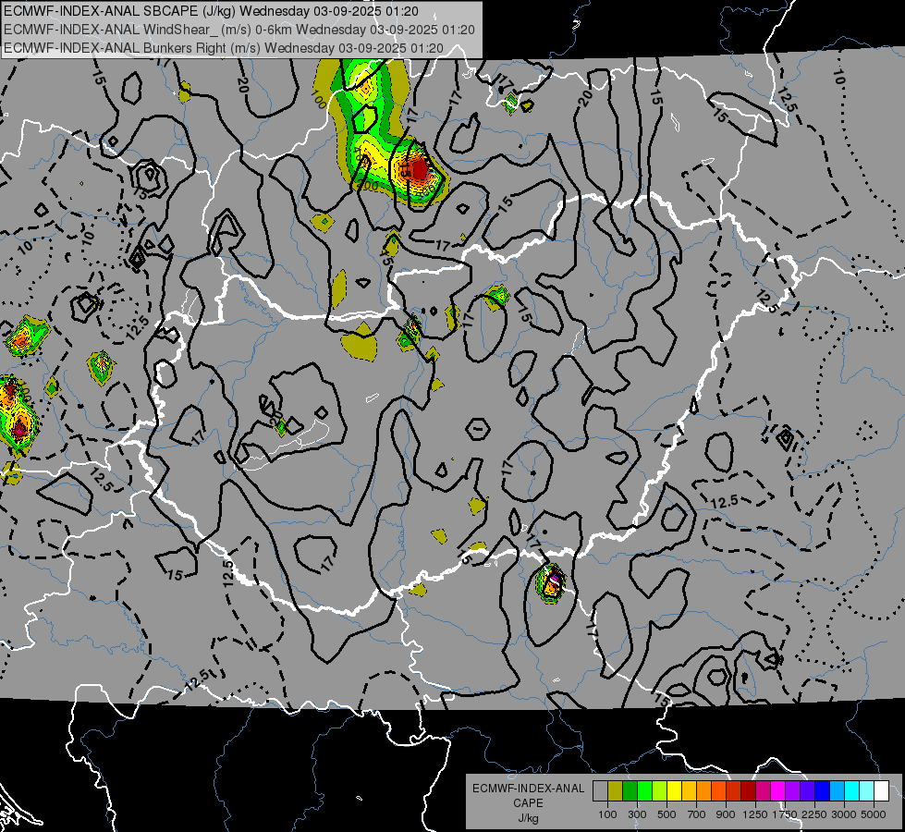Click the bright magenta legend swatch
905x832 pixels.
[x=778, y=791]
